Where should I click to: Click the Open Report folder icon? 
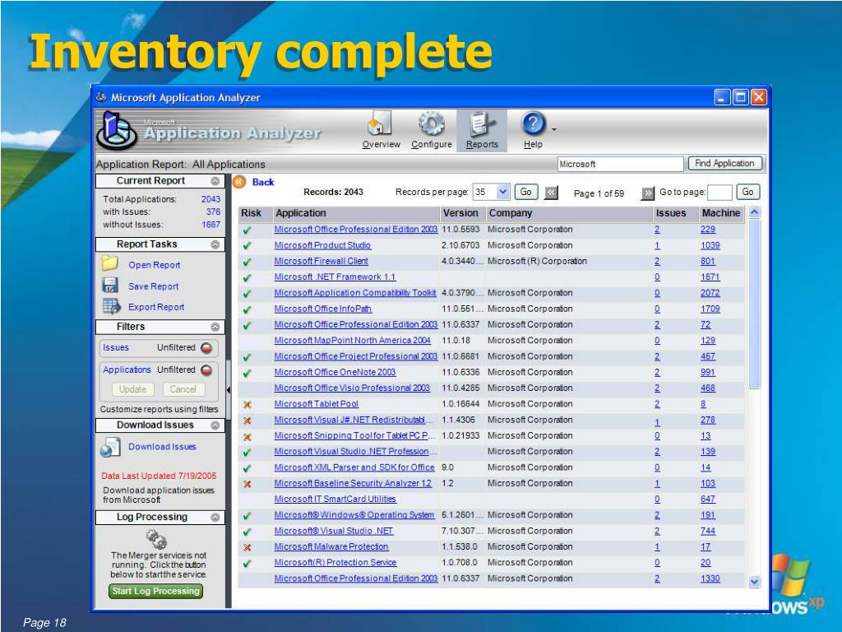click(110, 263)
